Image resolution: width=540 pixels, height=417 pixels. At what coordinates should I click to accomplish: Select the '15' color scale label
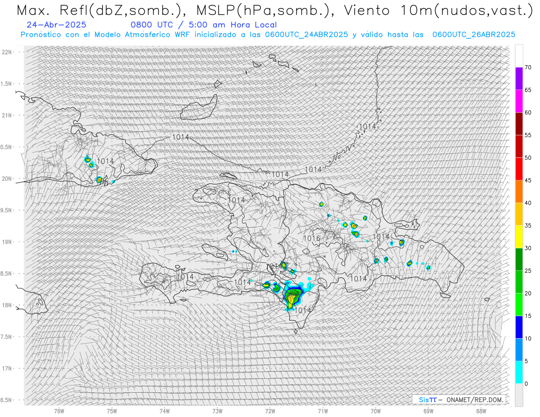[x=528, y=316]
